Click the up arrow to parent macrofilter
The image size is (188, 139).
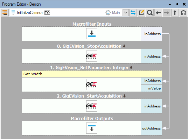(x=175, y=13)
